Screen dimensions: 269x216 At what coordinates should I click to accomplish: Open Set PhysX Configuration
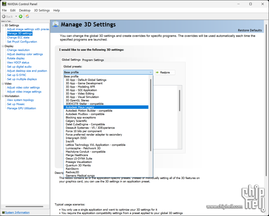click(x=22, y=42)
